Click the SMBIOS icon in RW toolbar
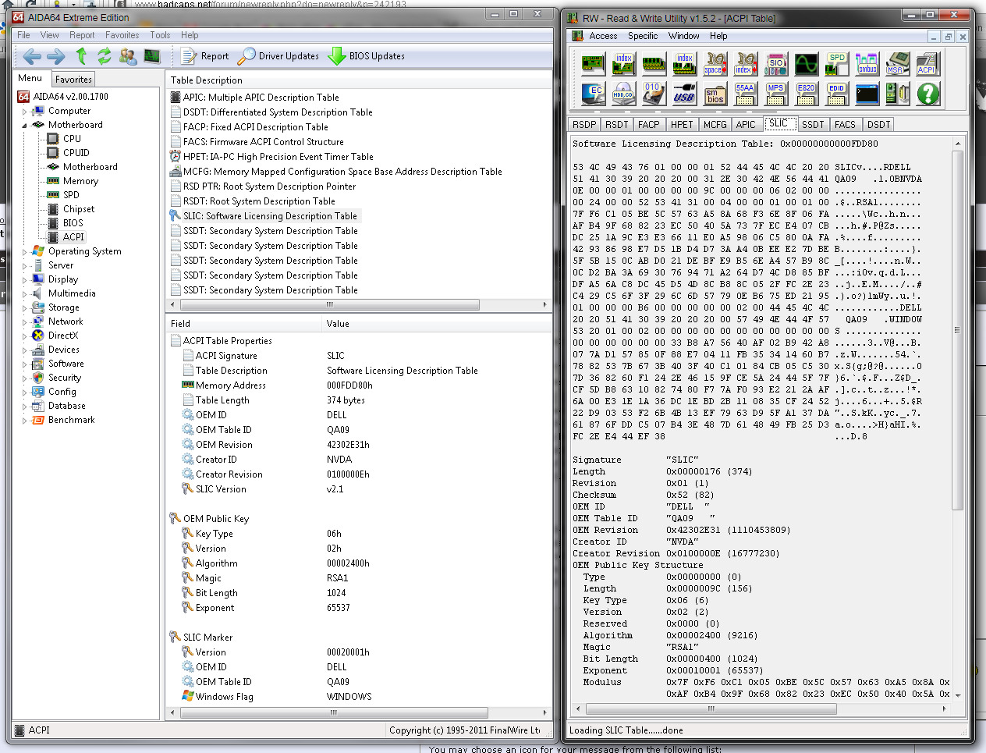This screenshot has height=753, width=986. click(x=715, y=94)
